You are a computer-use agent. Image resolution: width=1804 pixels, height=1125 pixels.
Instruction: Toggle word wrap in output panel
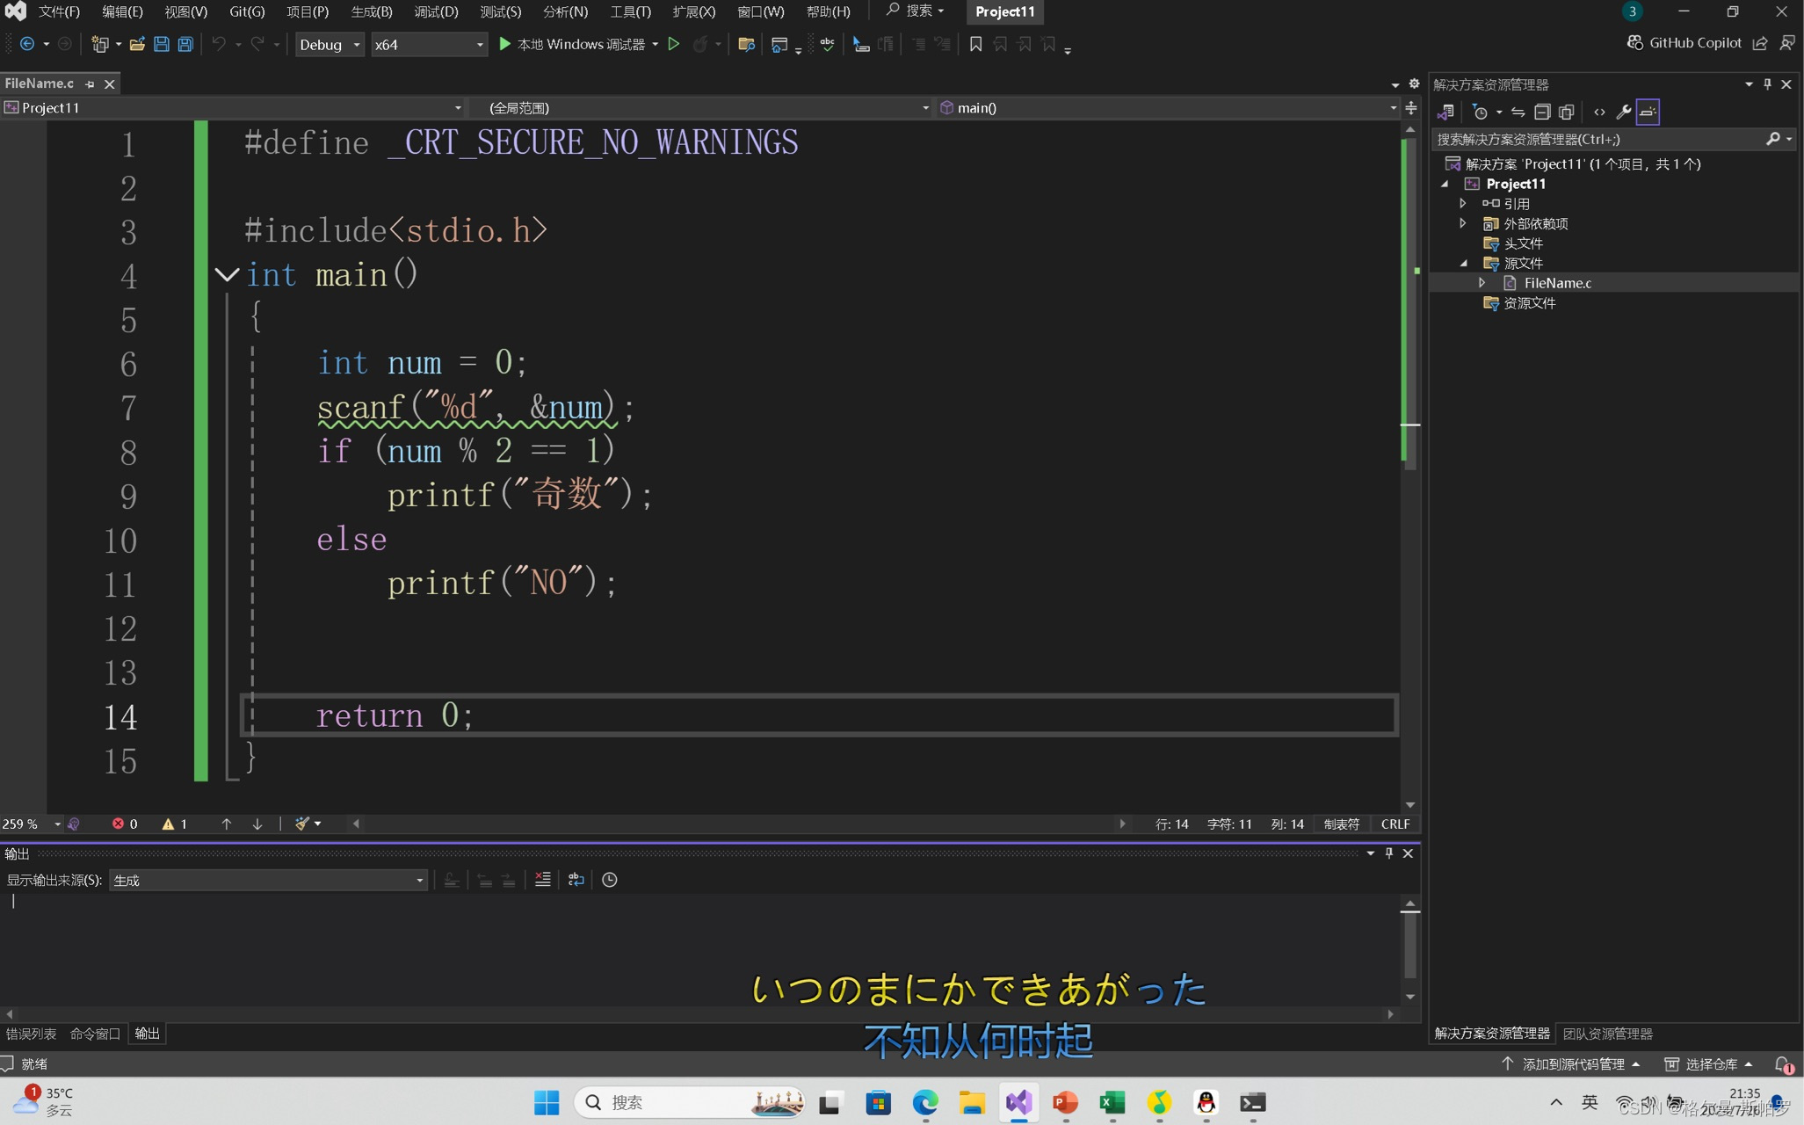(576, 880)
